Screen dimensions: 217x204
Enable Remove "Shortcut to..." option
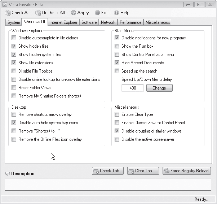14,131
